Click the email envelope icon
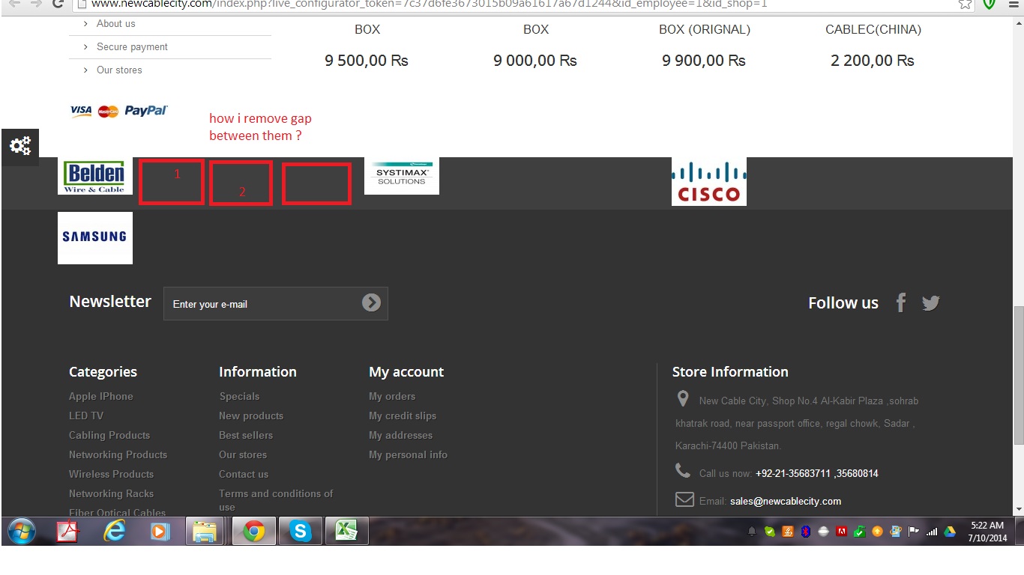The height and width of the screenshot is (575, 1024). [x=684, y=499]
